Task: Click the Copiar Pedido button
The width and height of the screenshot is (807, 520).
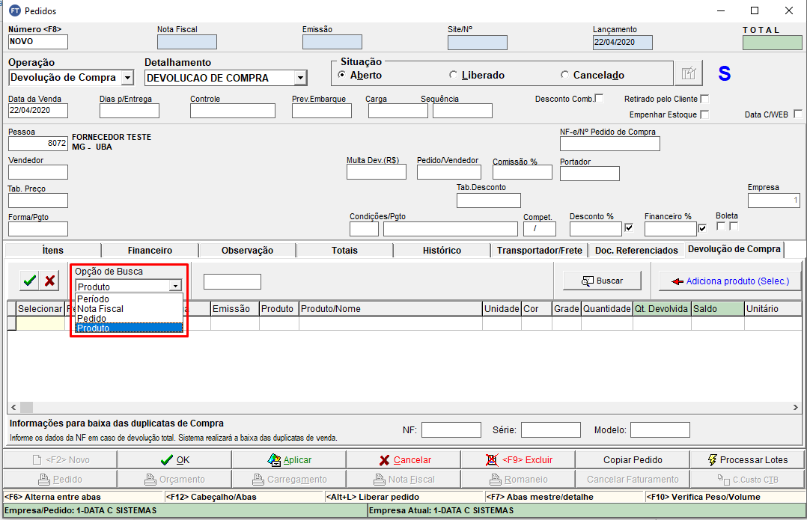Action: (632, 459)
